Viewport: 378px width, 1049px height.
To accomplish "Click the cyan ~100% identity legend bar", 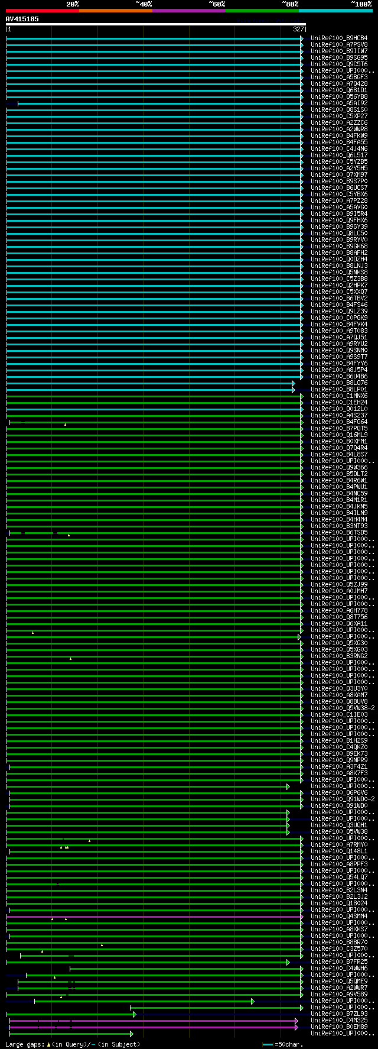I will pyautogui.click(x=335, y=10).
